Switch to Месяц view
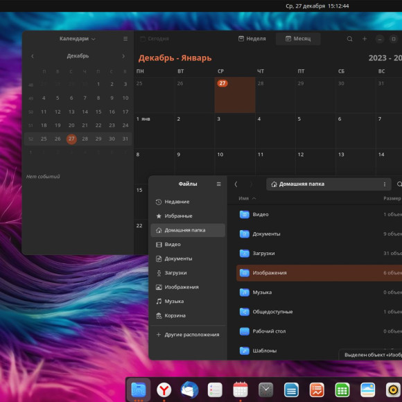This screenshot has height=402, width=402. [x=298, y=39]
